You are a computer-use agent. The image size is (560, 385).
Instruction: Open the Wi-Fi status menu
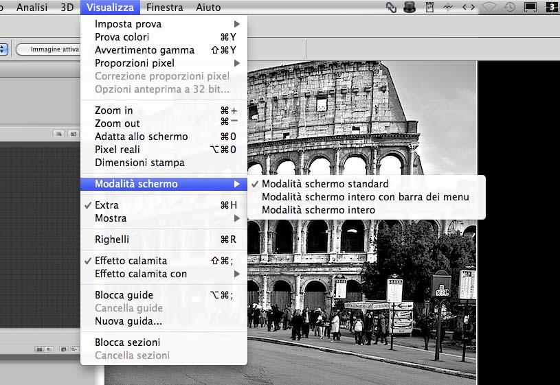(489, 7)
